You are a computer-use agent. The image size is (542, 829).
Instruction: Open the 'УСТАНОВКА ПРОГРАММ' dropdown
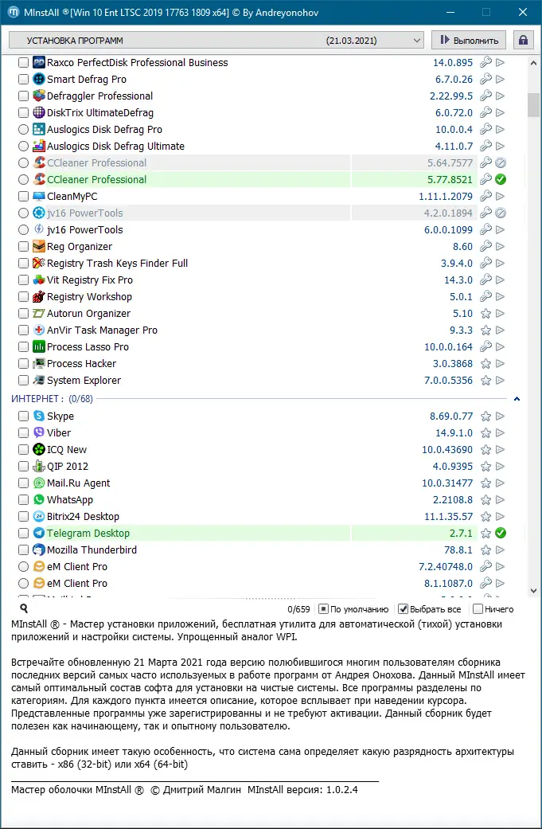point(216,40)
